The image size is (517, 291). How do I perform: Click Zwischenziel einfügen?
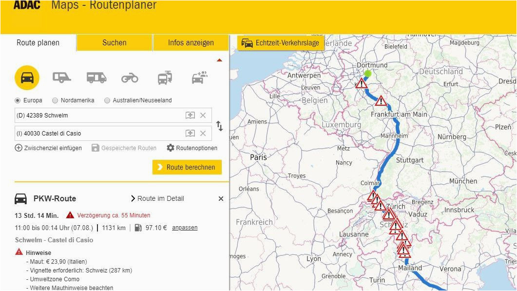(x=48, y=148)
